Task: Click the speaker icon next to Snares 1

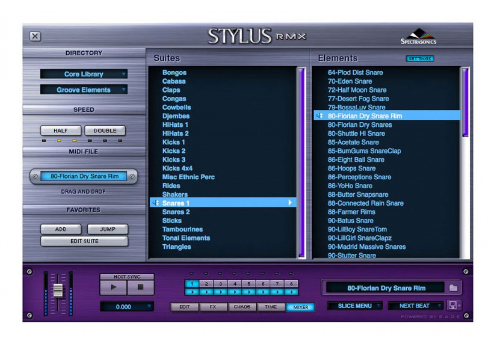Action: pyautogui.click(x=156, y=203)
